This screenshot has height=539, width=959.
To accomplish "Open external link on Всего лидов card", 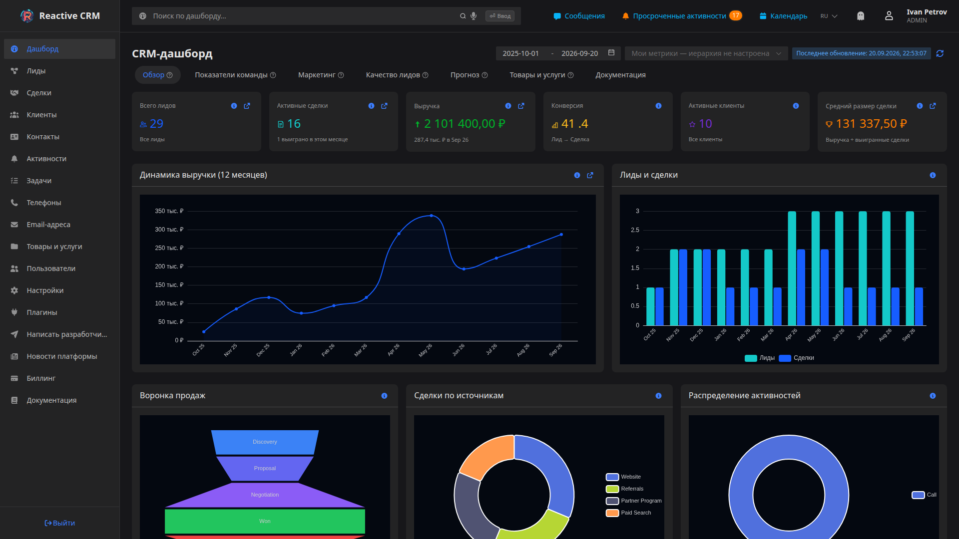I will [x=247, y=106].
